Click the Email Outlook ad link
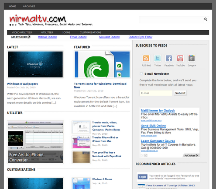 (79, 37)
